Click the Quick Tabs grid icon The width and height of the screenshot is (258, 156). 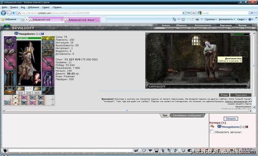[23, 20]
